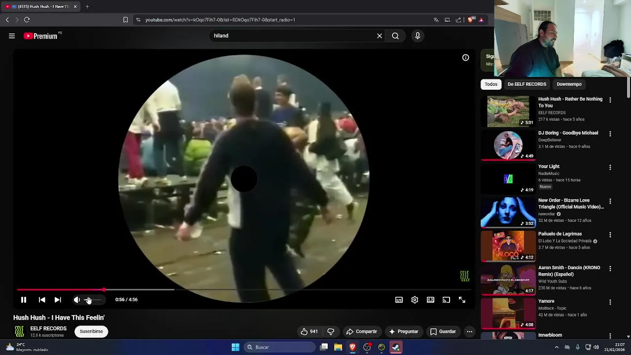Viewport: 631px width, 355px height.
Task: Open Aaron Smith - Dancin thumbnail
Action: coord(508,280)
